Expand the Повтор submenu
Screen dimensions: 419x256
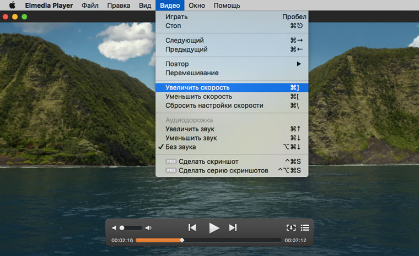click(x=232, y=64)
